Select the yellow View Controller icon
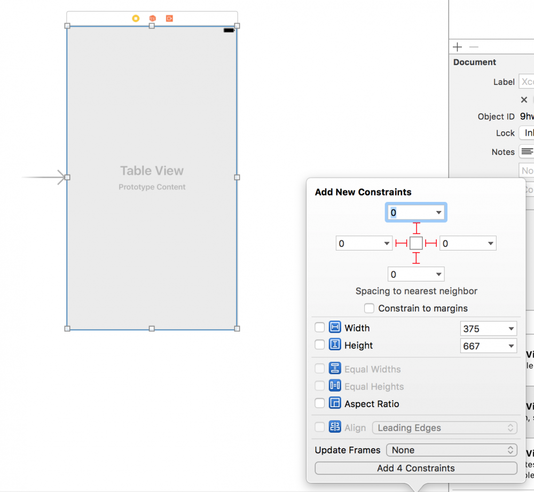 click(x=135, y=18)
